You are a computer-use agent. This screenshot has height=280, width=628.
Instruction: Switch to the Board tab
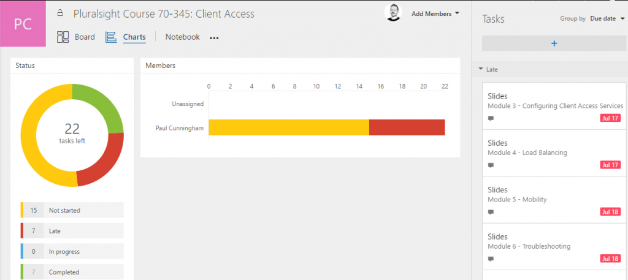85,37
